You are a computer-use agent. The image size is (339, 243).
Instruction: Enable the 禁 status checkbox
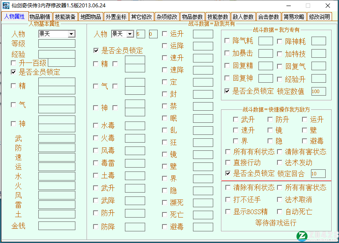tap(165, 106)
